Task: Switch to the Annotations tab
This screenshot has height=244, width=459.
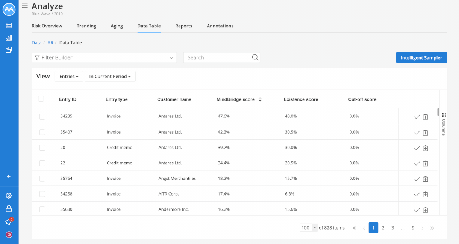Action: coord(220,26)
